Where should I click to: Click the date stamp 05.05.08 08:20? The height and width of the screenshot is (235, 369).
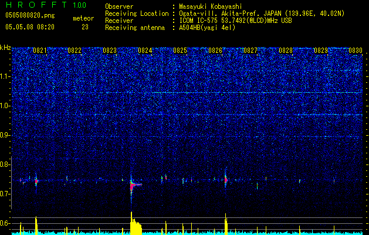30,27
